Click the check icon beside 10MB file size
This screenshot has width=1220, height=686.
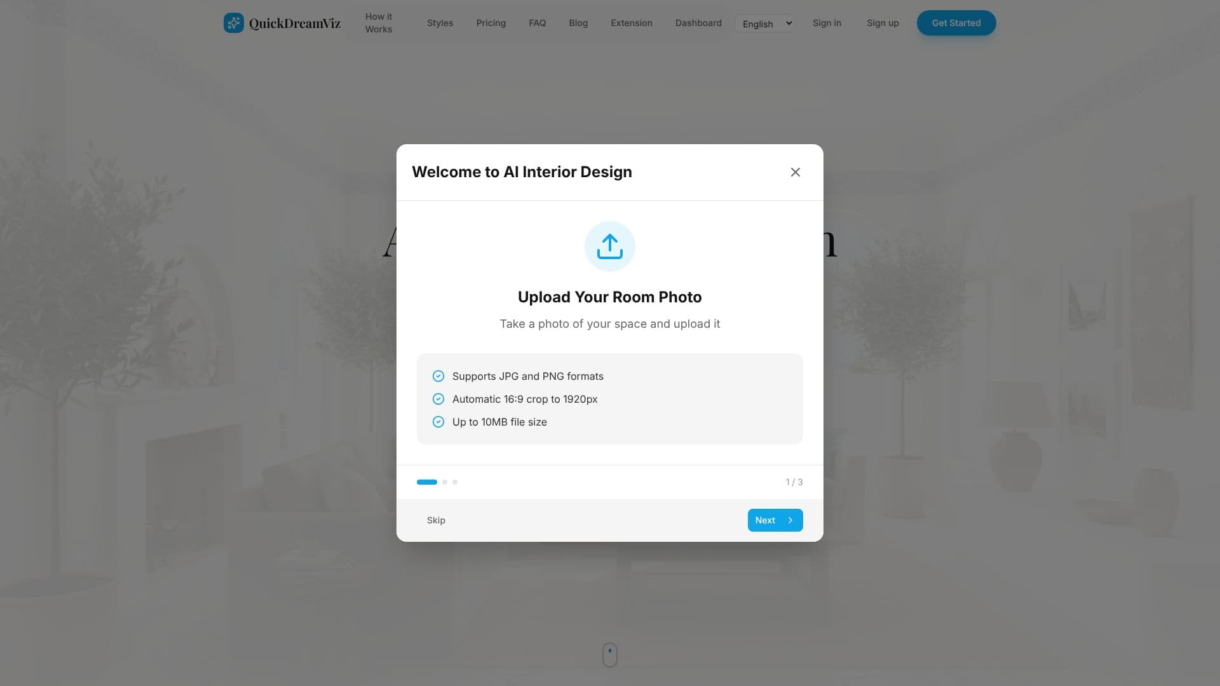[x=438, y=422]
